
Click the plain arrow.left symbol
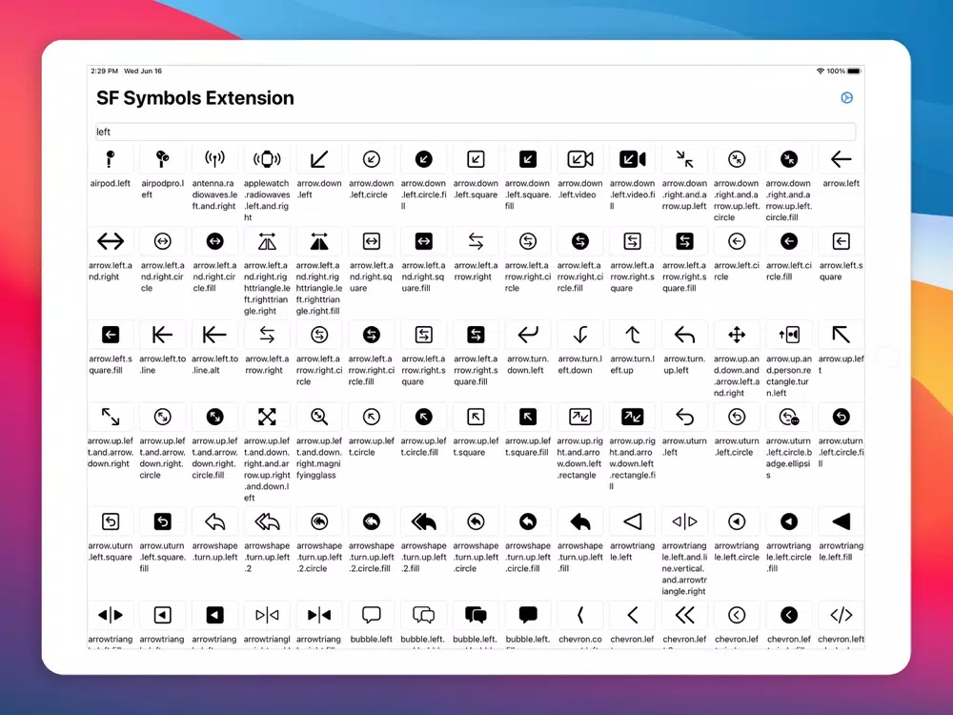click(x=841, y=159)
